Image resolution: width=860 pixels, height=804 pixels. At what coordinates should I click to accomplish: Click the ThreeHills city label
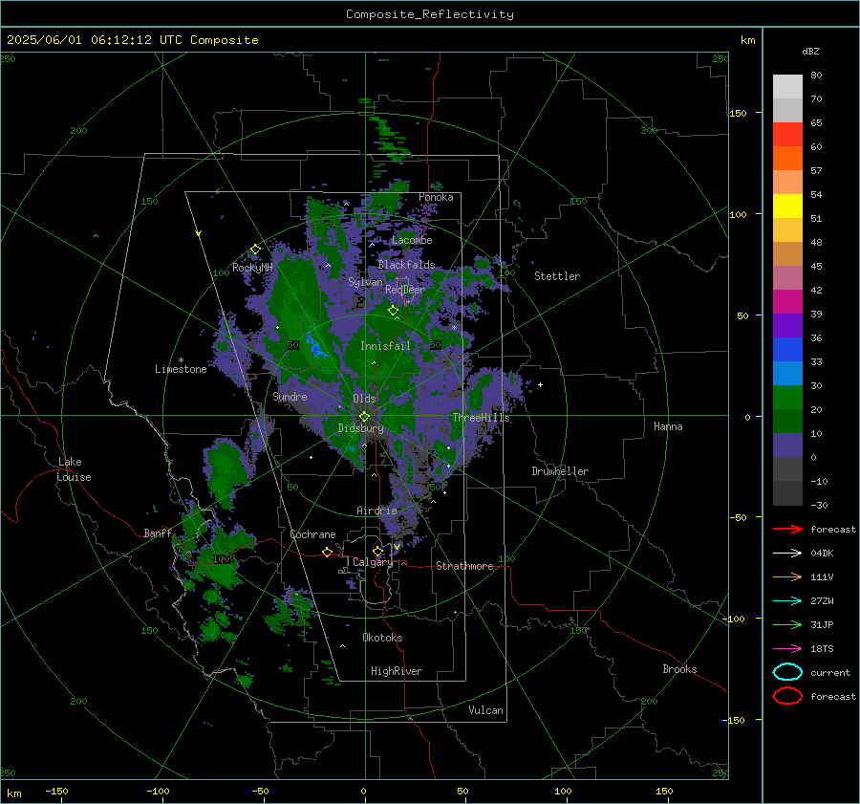pyautogui.click(x=481, y=418)
